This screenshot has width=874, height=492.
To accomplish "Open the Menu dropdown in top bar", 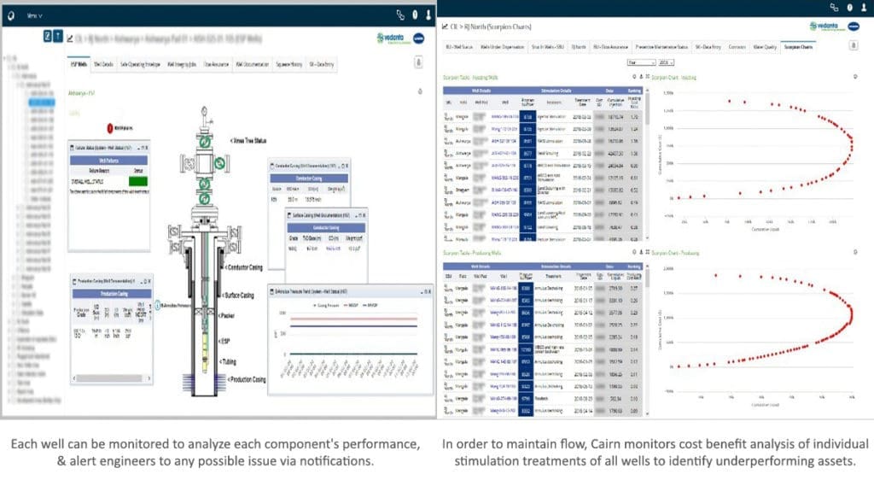I will [35, 15].
